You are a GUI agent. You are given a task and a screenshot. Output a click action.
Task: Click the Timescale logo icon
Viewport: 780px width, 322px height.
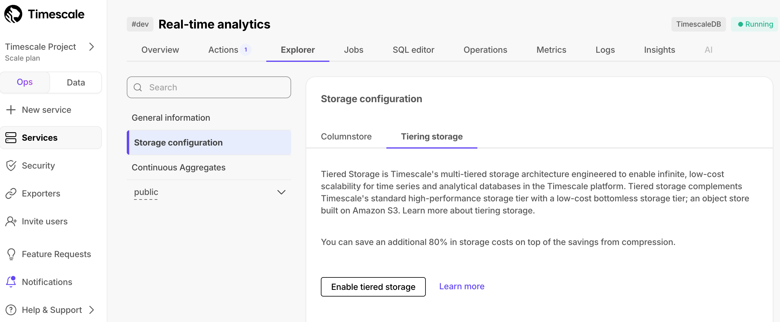[13, 14]
